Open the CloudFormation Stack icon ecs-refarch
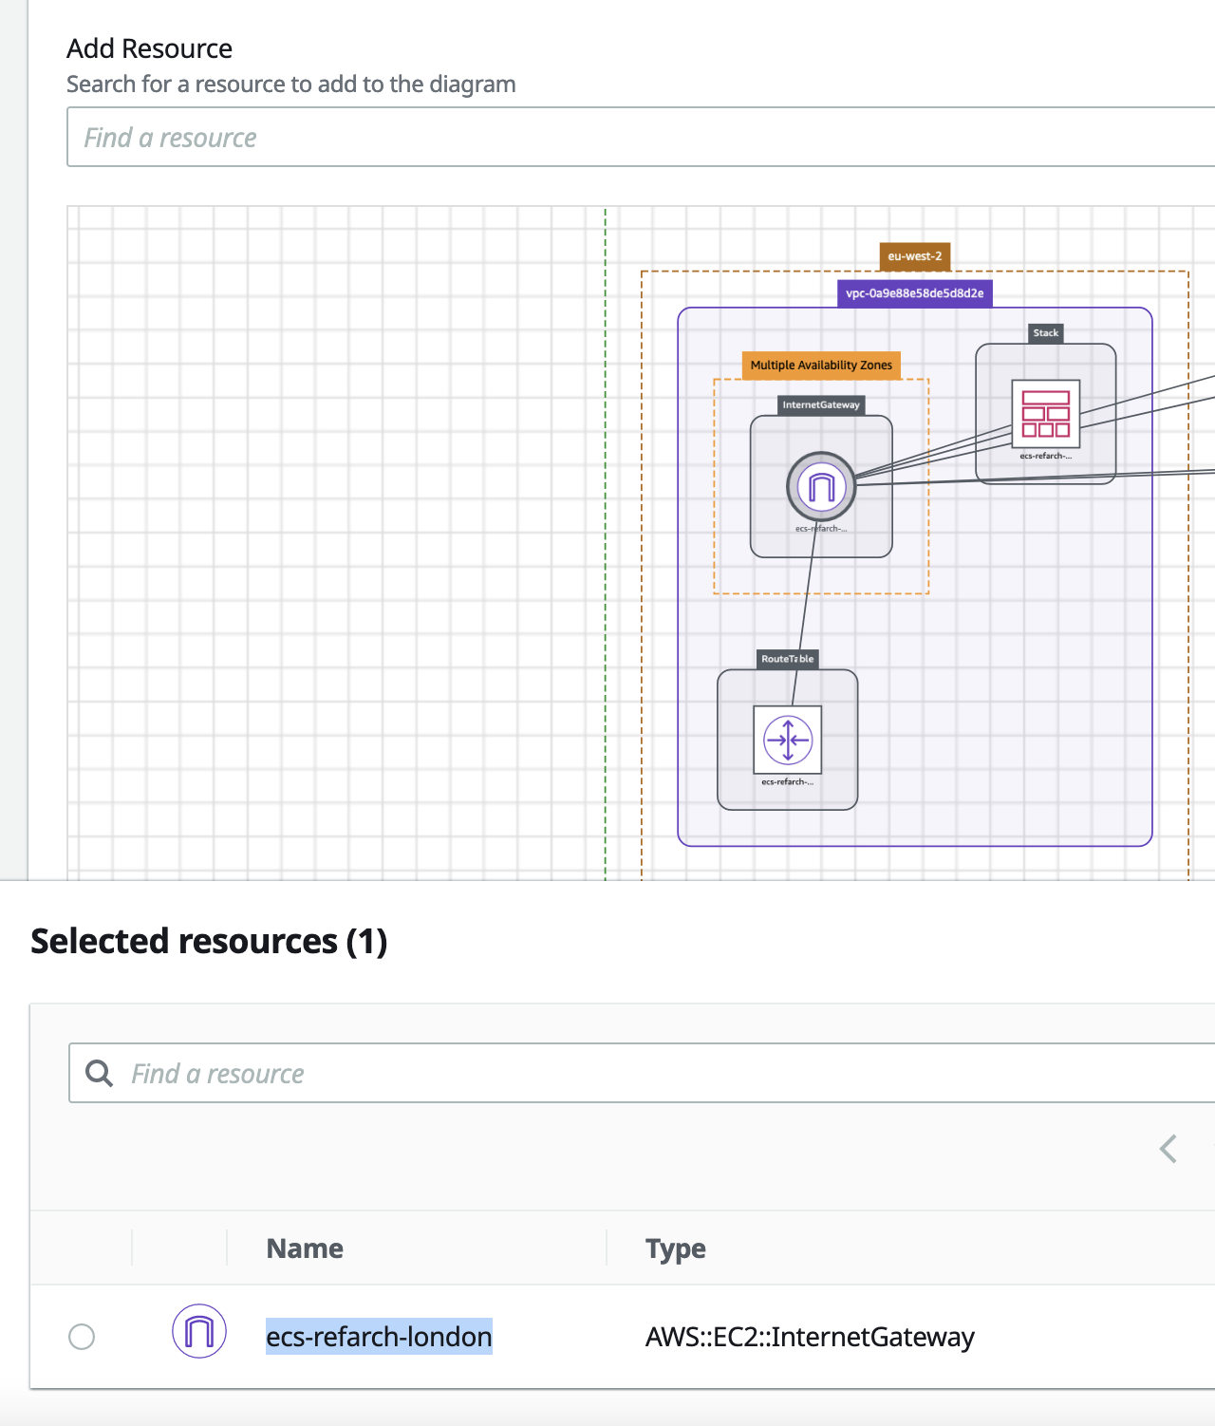 (1045, 414)
